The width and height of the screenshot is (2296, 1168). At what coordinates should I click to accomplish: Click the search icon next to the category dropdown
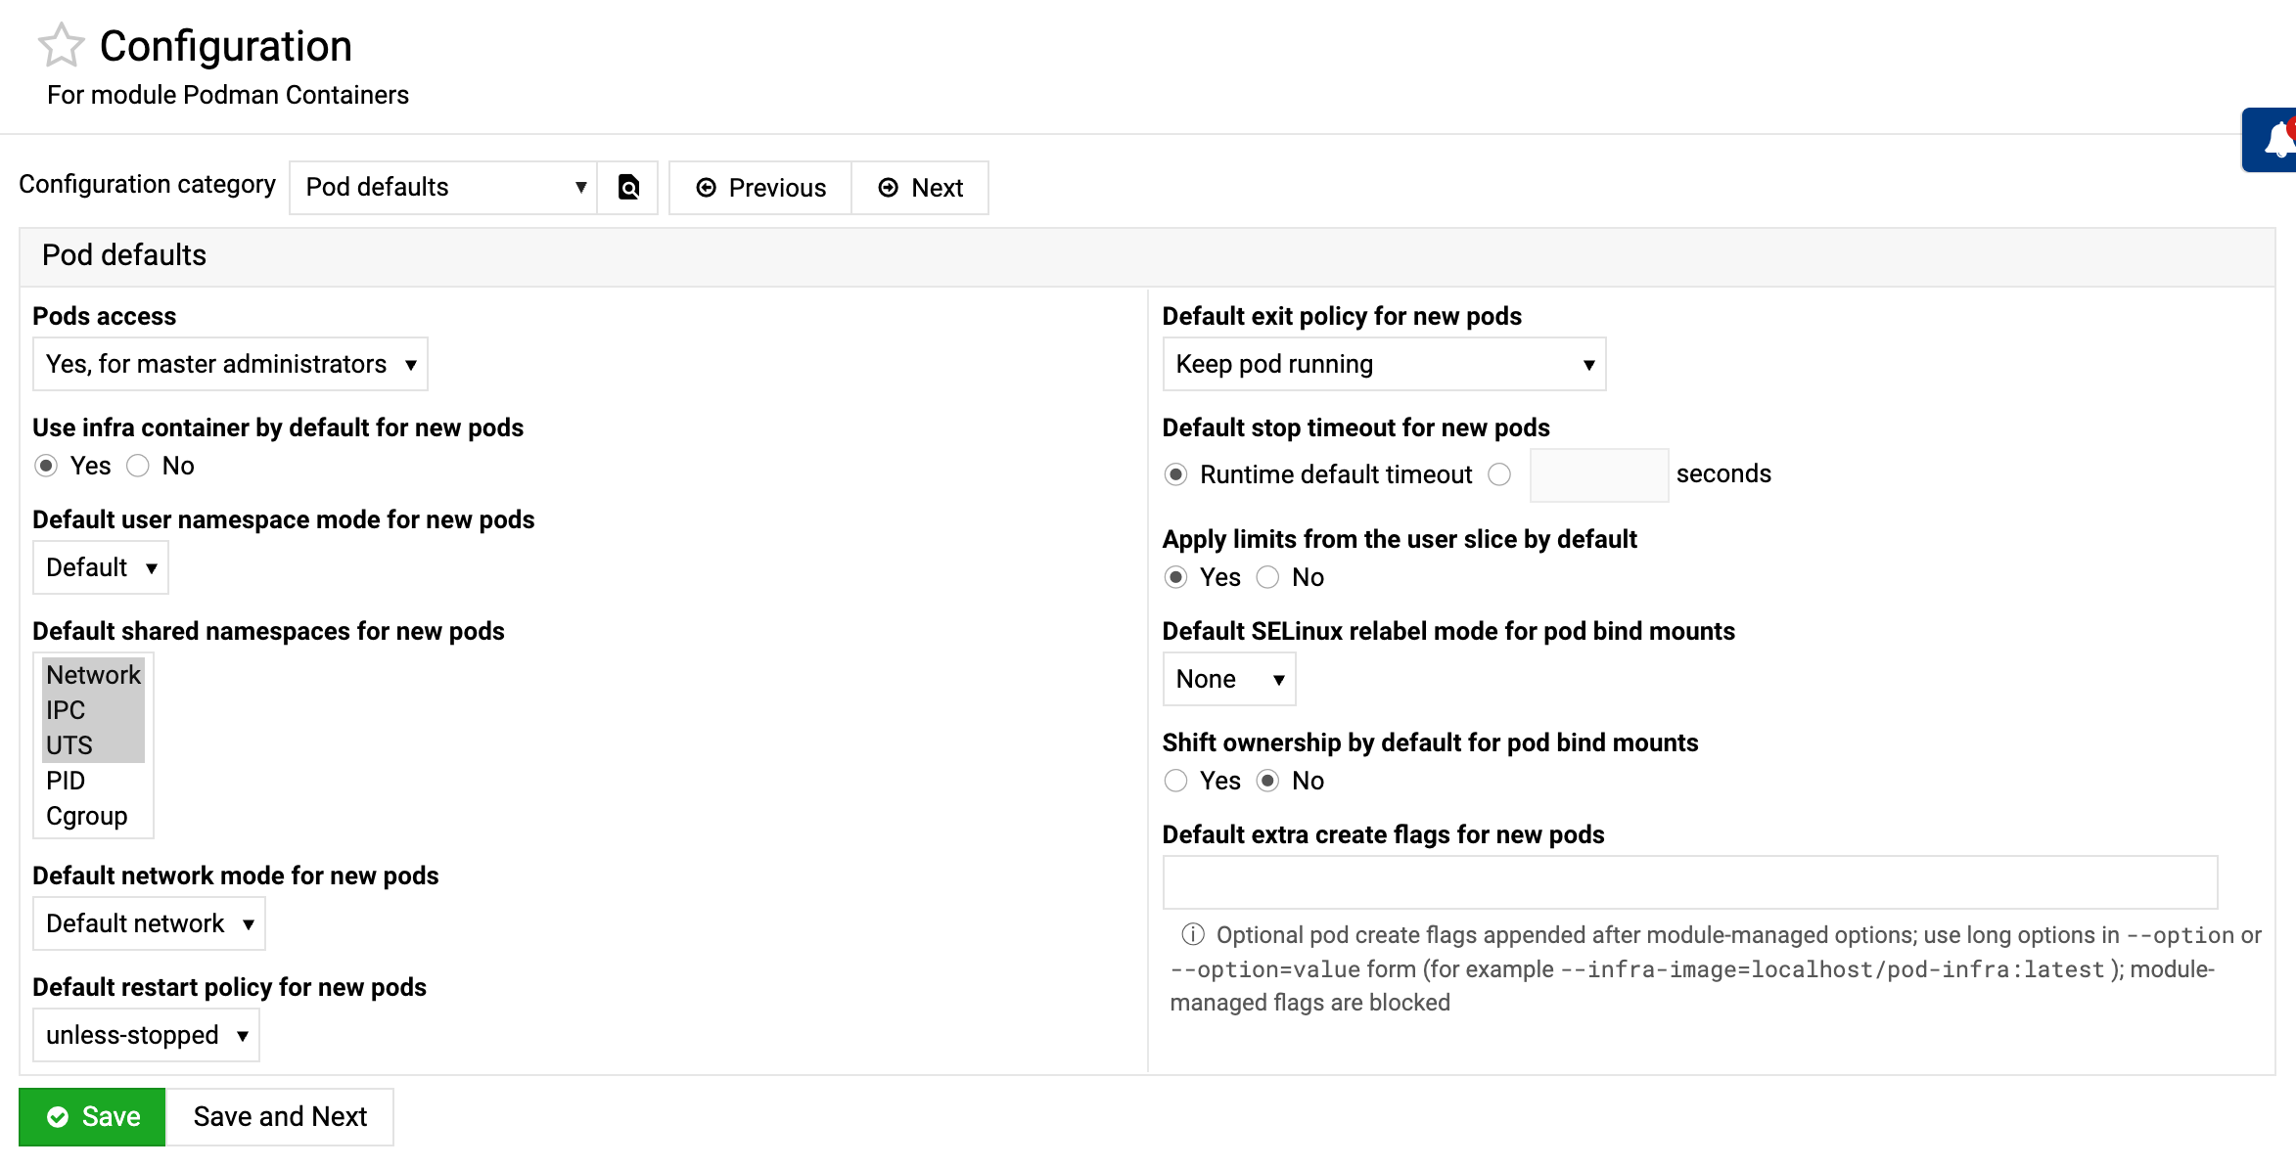(x=628, y=188)
